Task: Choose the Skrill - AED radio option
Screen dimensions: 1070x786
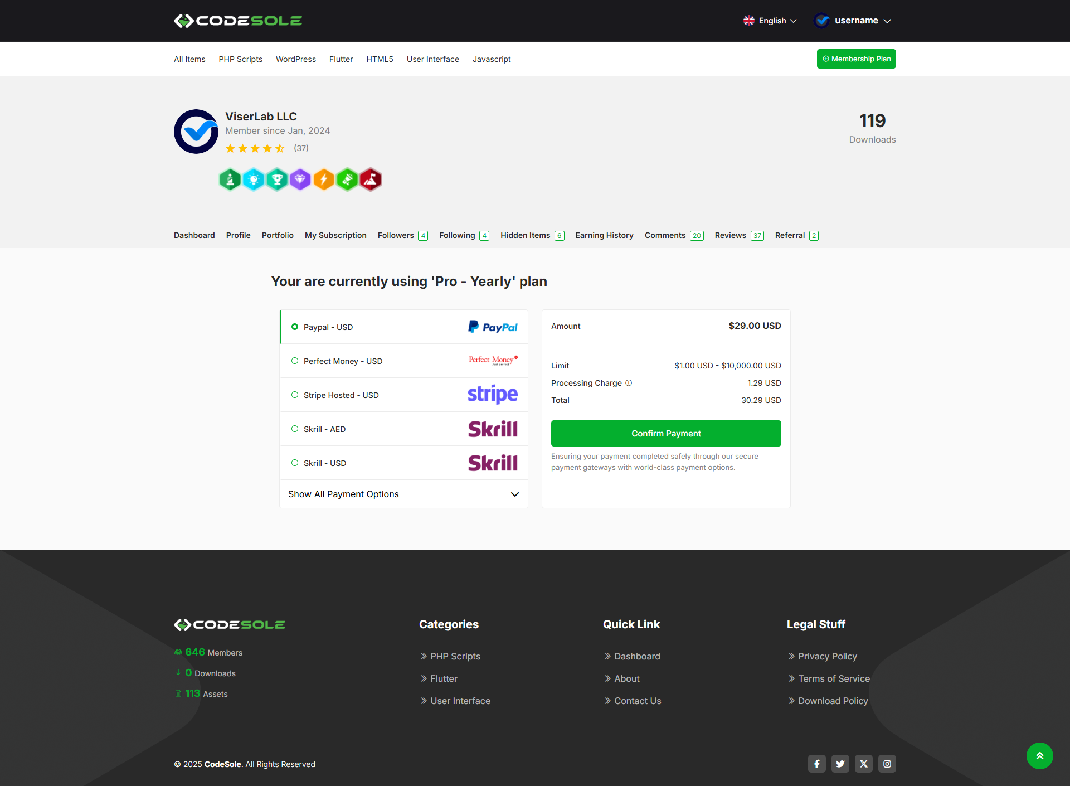Action: click(x=295, y=429)
